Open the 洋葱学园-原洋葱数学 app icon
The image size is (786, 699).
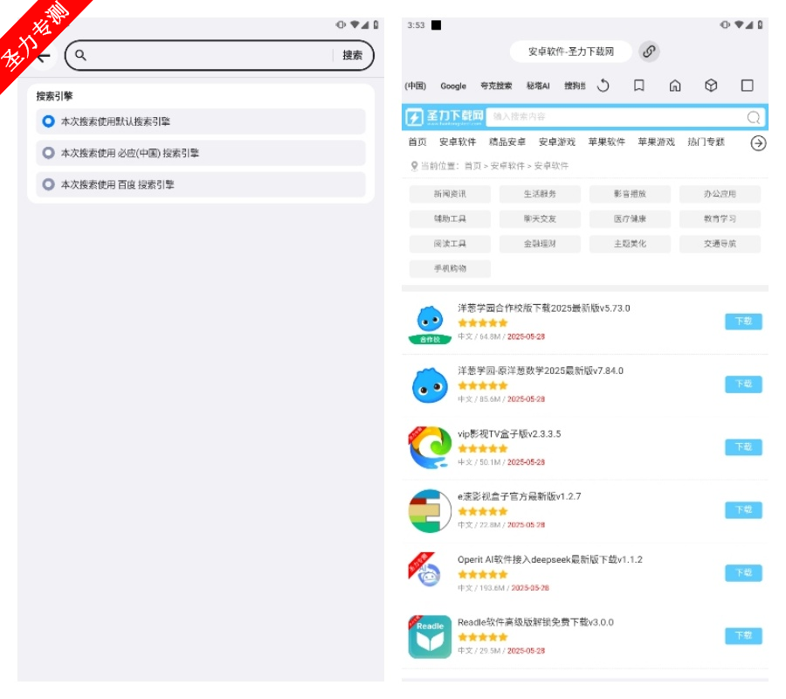point(430,385)
